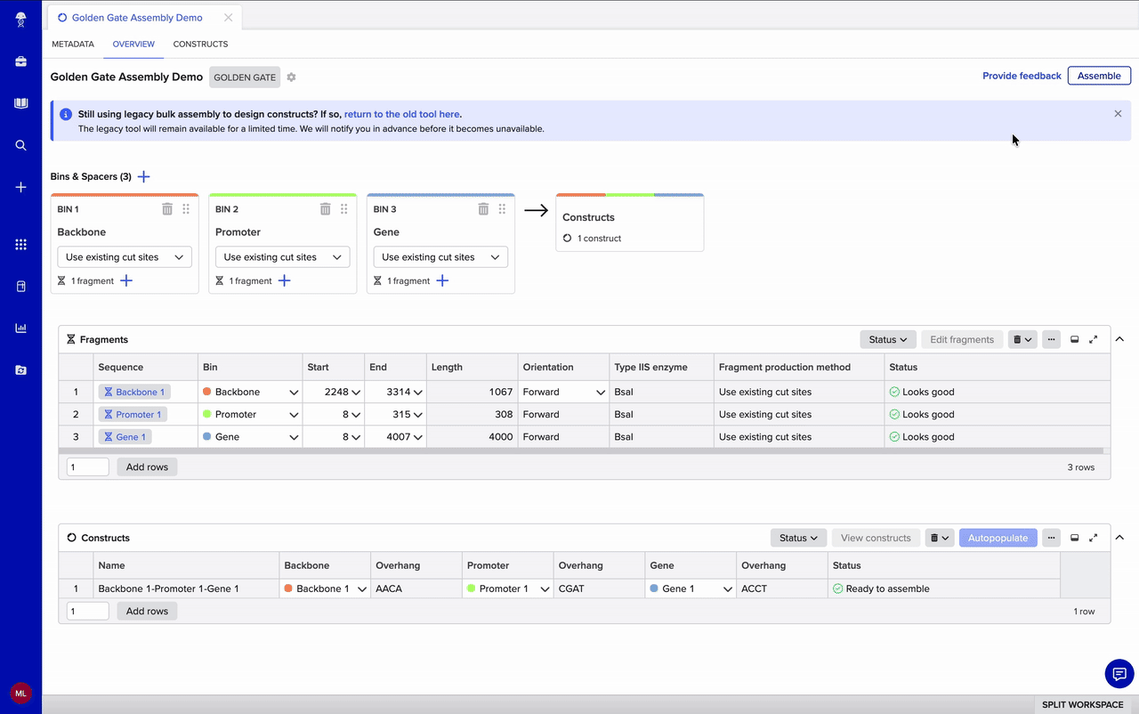Screen dimensions: 1139x714
Task: Click the Assemble button
Action: coord(1099,76)
